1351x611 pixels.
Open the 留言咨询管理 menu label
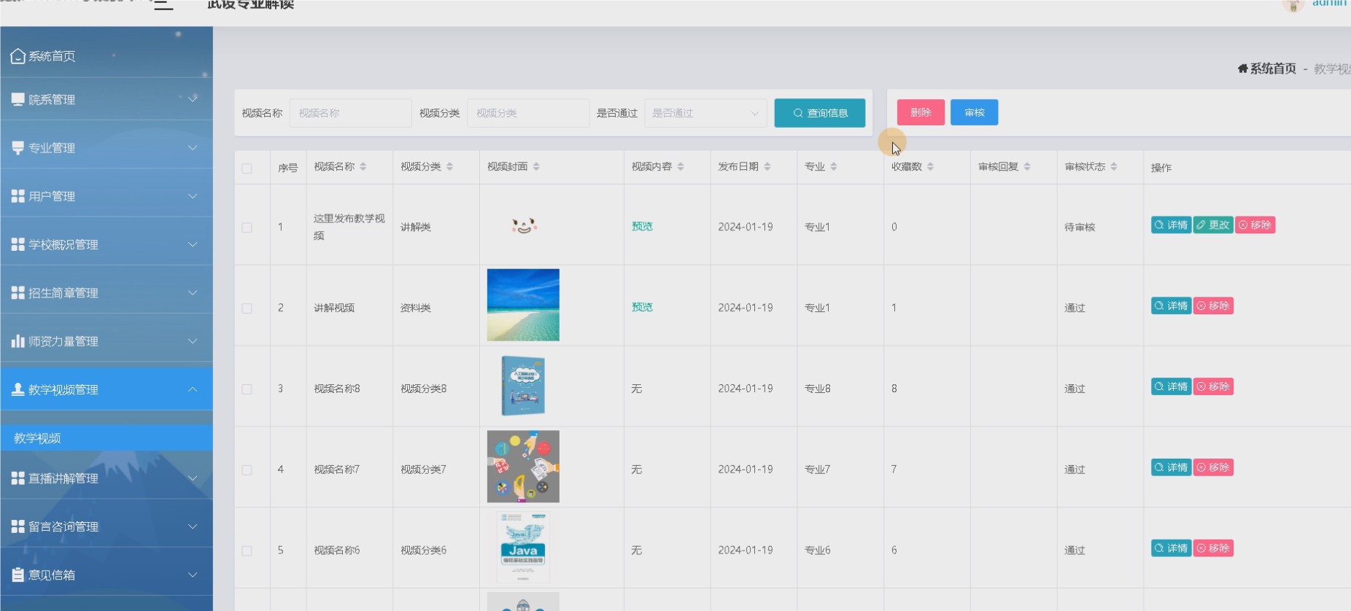pos(63,526)
